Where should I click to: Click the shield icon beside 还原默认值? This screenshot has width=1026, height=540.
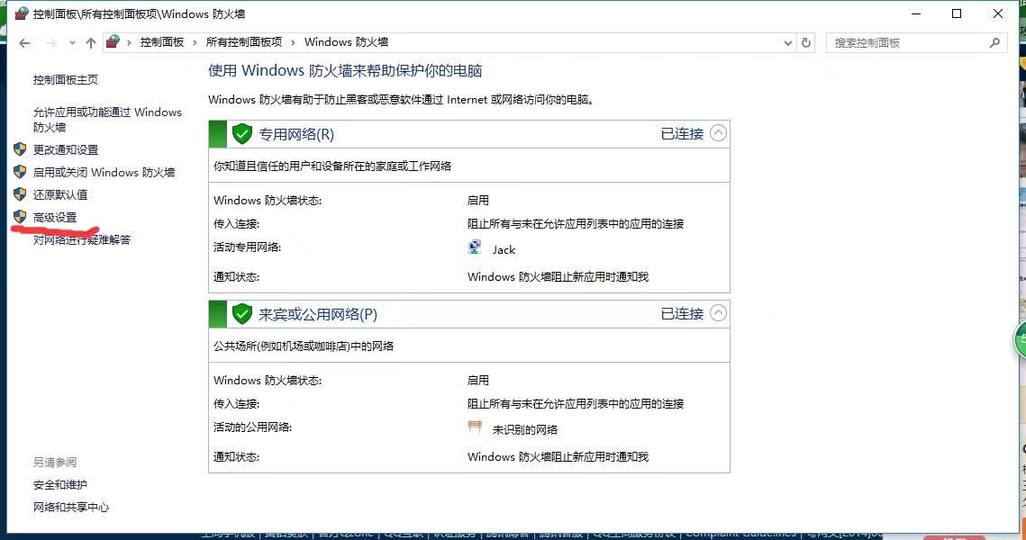tap(21, 194)
